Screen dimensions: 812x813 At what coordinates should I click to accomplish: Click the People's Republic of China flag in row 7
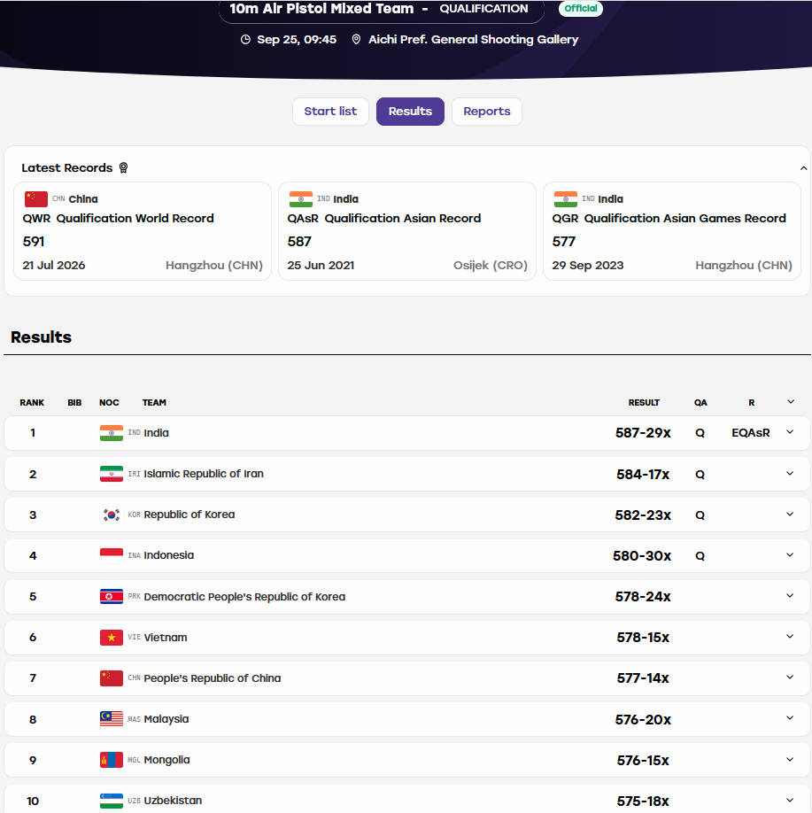point(112,678)
